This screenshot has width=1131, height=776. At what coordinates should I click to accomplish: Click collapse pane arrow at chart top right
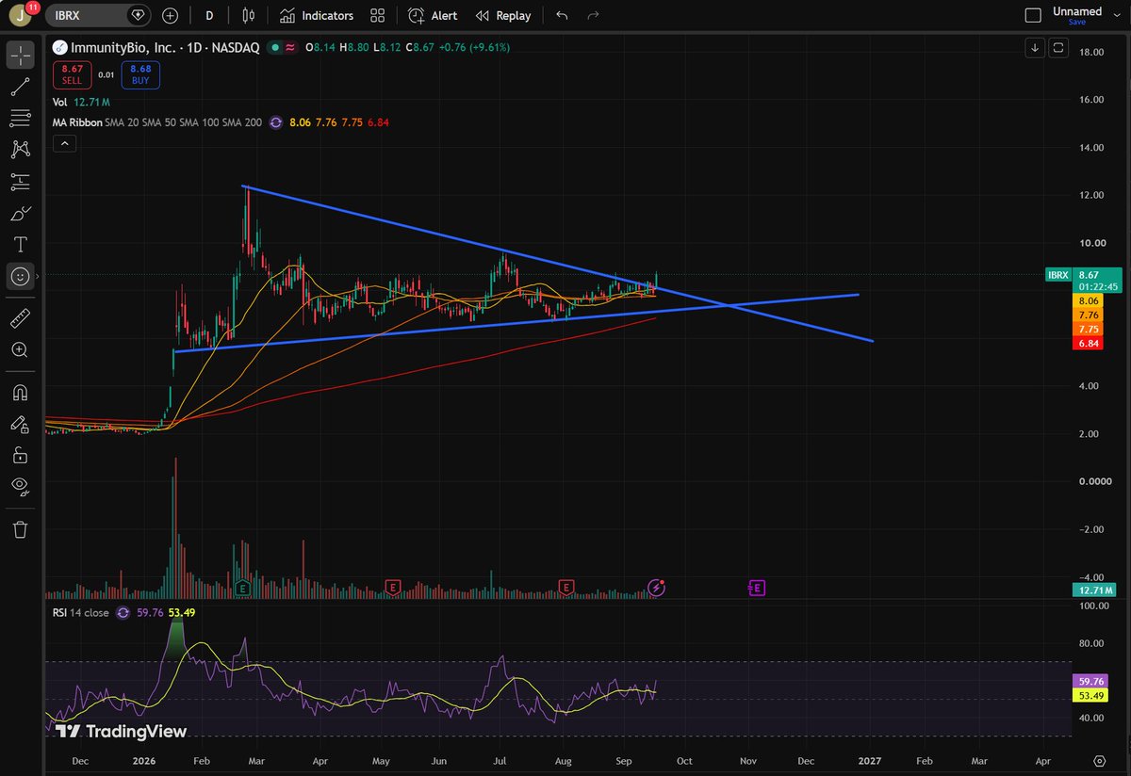click(1035, 47)
